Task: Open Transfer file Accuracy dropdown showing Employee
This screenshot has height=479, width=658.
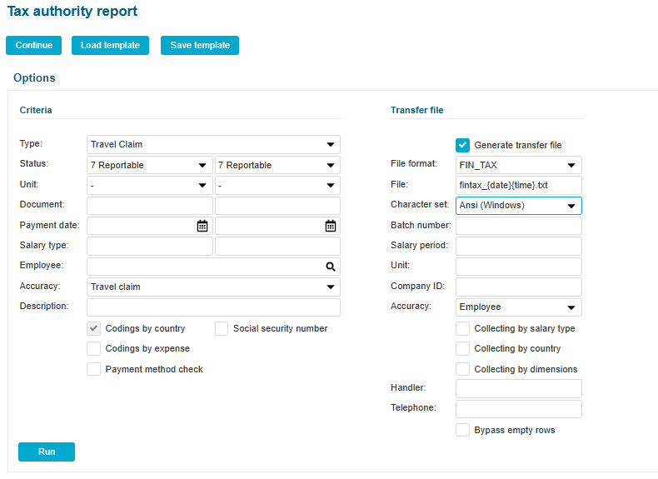Action: 519,307
